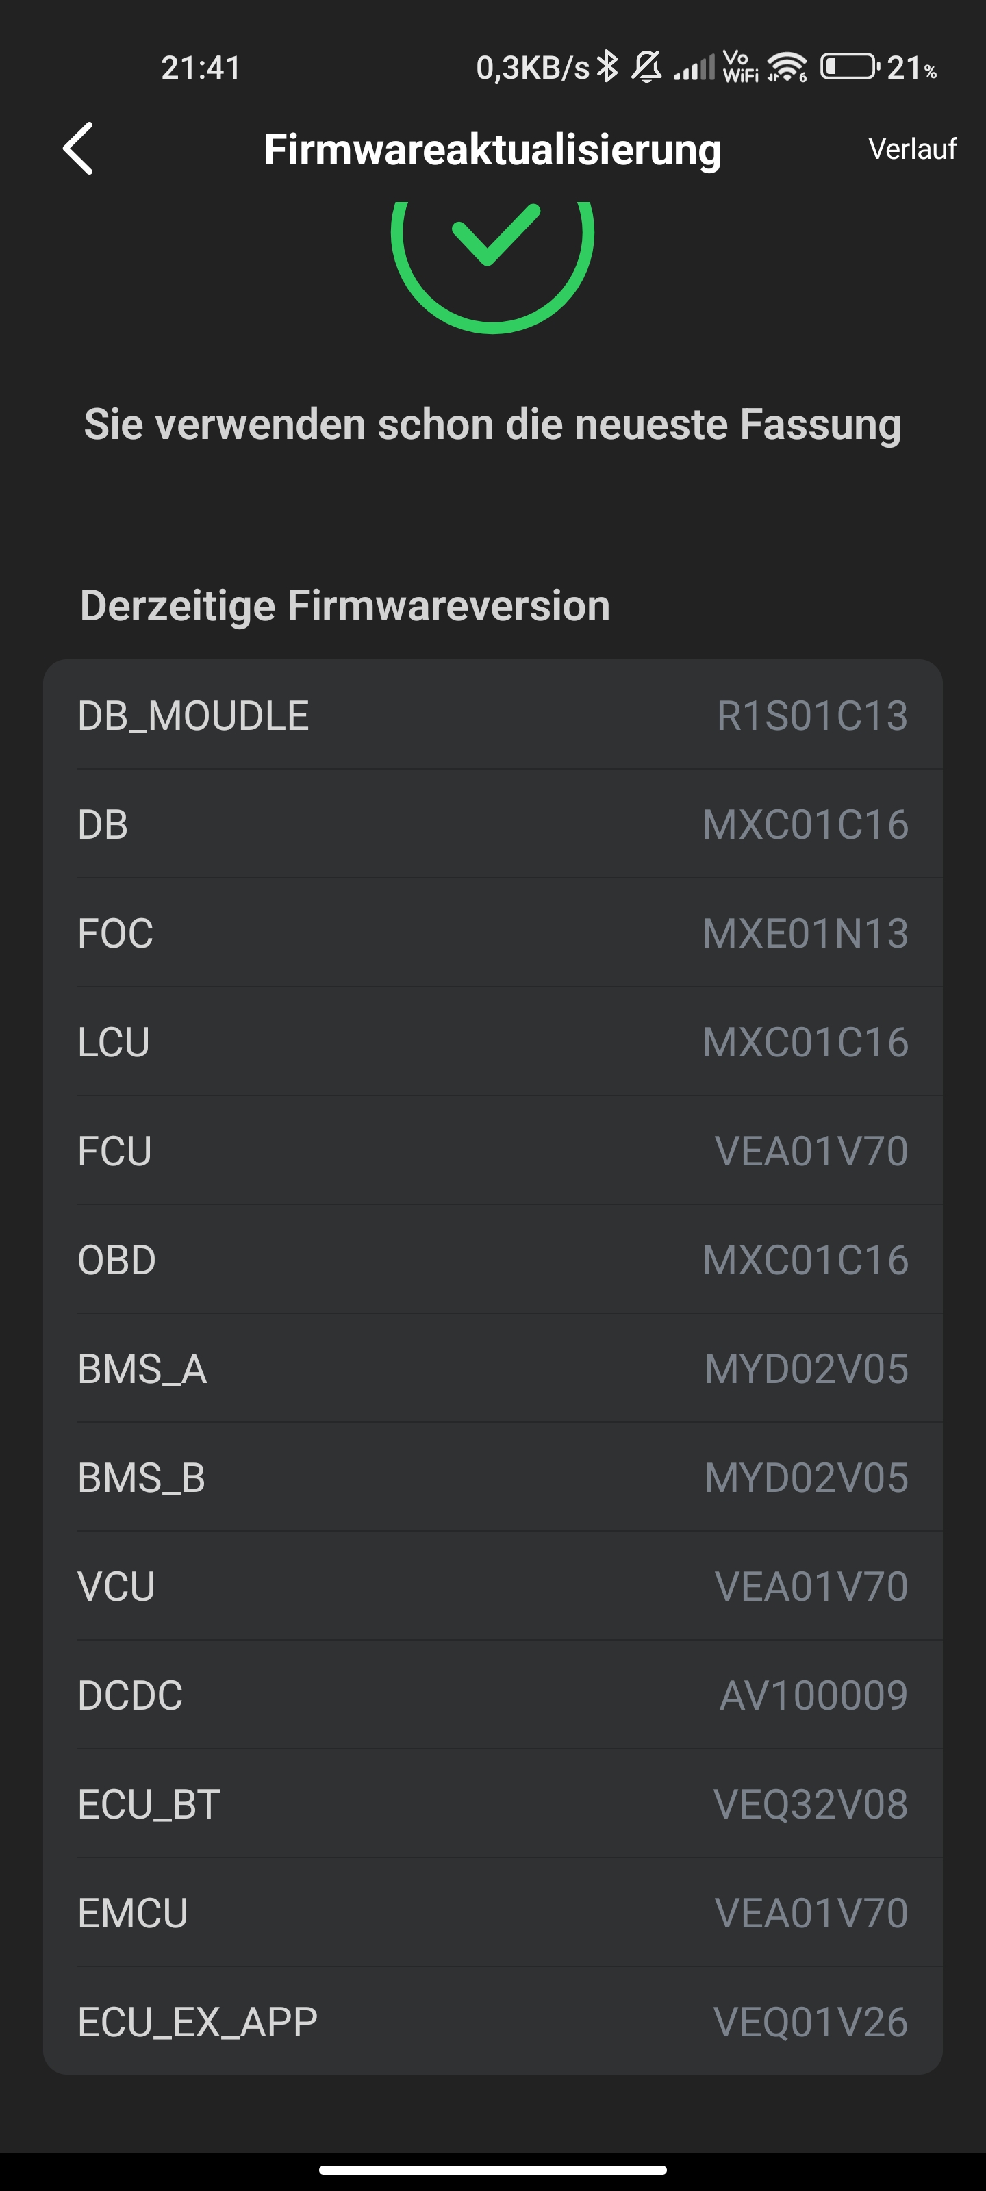The height and width of the screenshot is (2191, 986).
Task: Tap the VoWiFi status icon
Action: 740,67
